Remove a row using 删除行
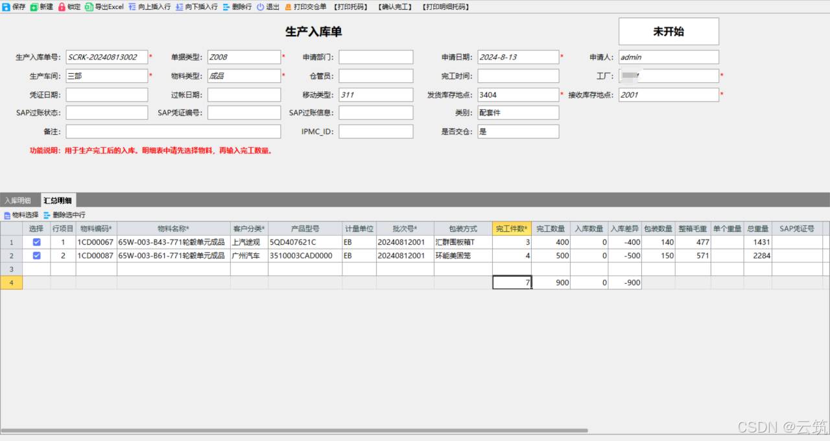The image size is (830, 441). pos(237,6)
